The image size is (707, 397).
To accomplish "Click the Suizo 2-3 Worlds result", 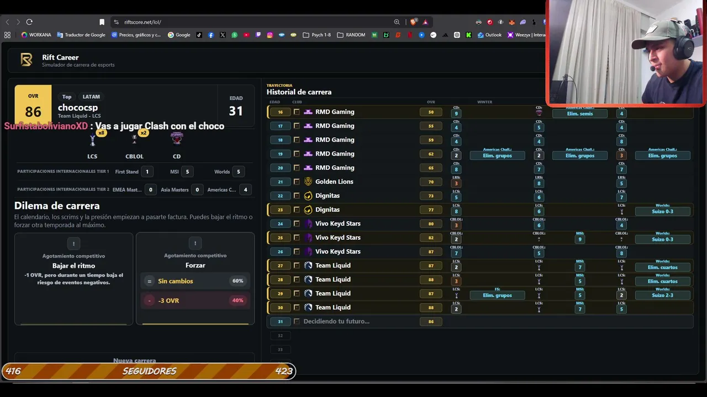I will tap(662, 295).
